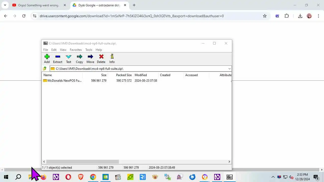
Task: Close the Dysk Google tab
Action: [125, 5]
